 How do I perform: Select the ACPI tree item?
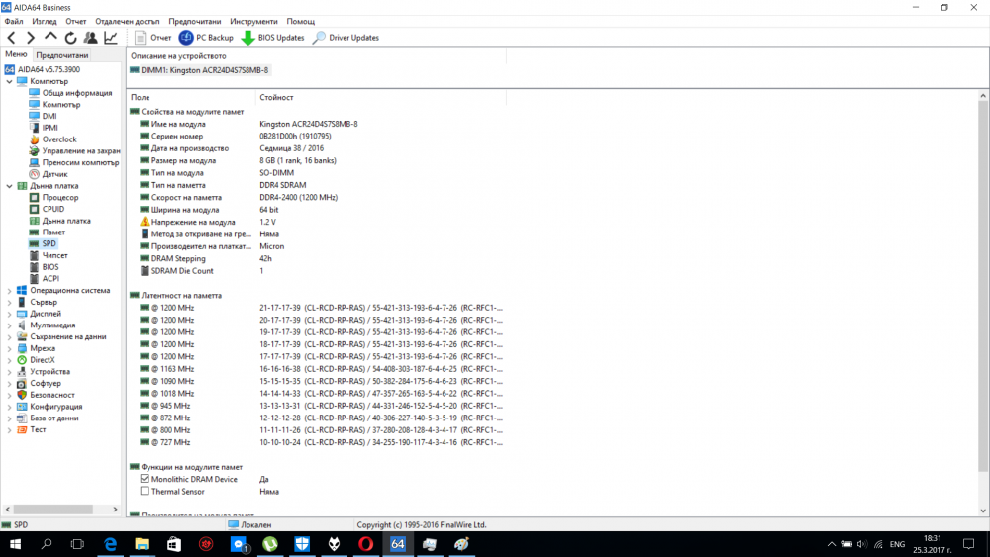(50, 278)
